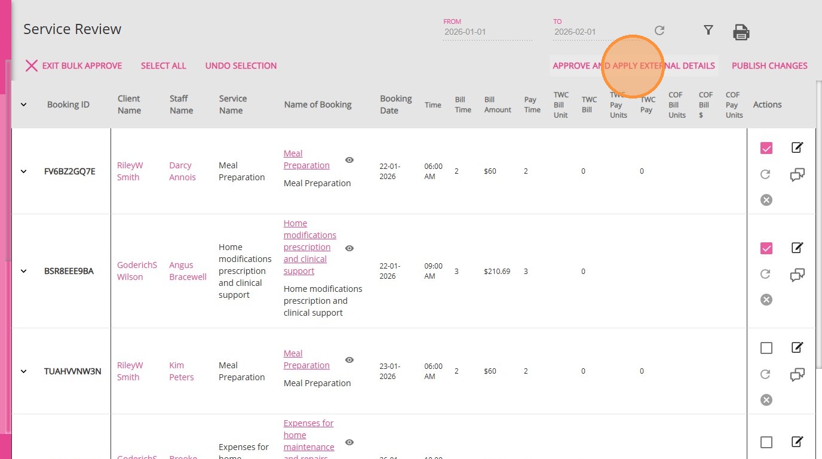822x459 pixels.
Task: Open the filter funnel icon
Action: tap(708, 30)
